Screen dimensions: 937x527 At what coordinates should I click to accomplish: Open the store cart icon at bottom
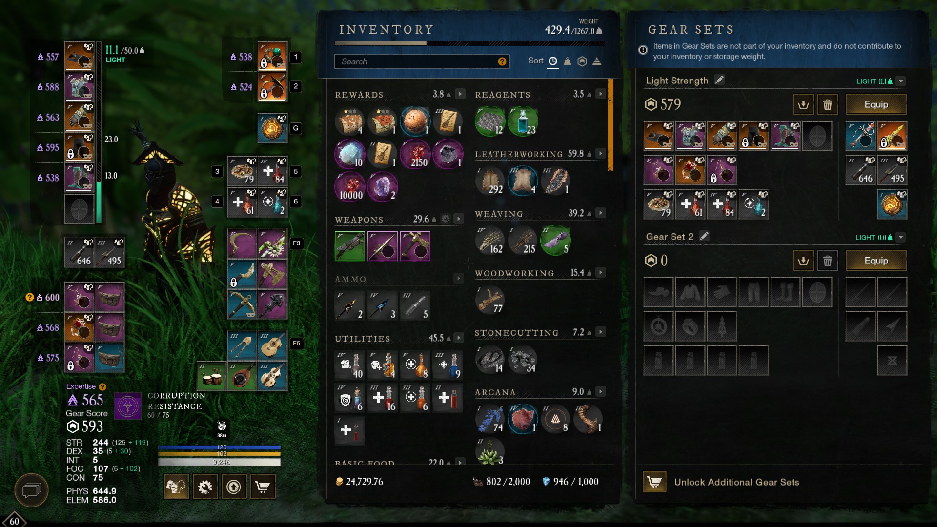263,486
